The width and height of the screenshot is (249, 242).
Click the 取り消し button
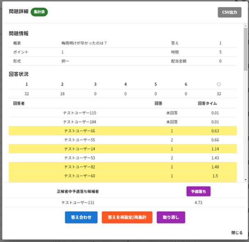point(171,217)
